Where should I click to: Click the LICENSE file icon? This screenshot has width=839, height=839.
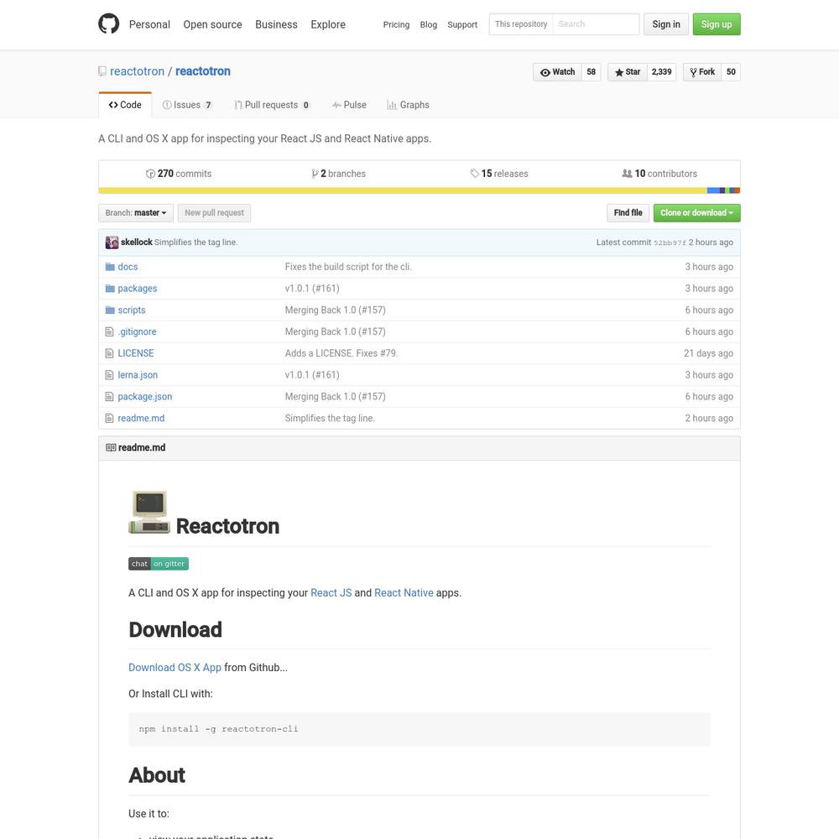[110, 353]
